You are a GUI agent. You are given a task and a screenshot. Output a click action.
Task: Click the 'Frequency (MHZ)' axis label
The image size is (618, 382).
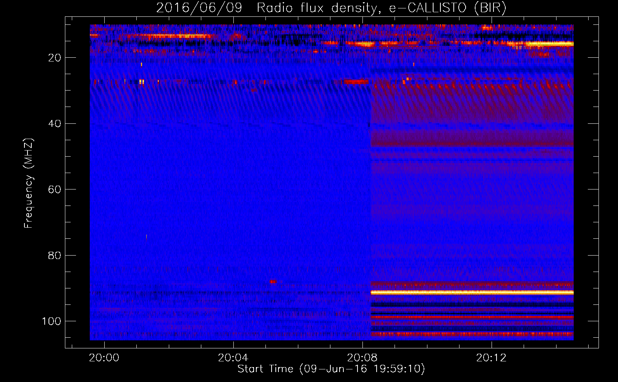[29, 183]
